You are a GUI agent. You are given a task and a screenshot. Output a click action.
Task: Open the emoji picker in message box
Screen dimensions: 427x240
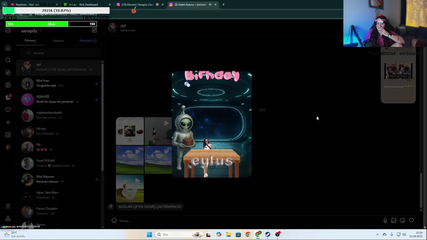click(114, 220)
